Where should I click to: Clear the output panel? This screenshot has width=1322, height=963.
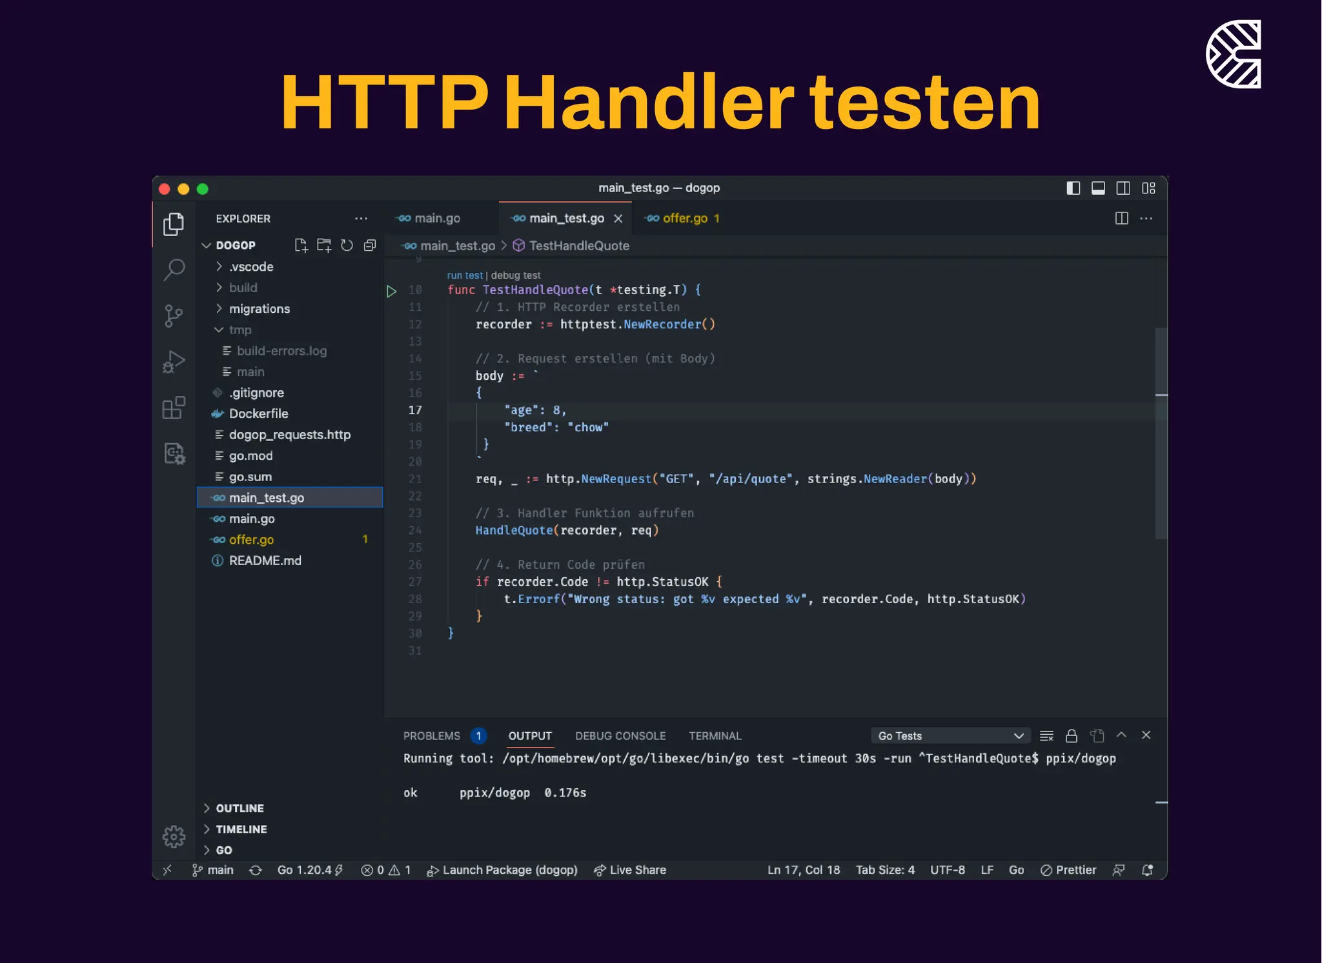pyautogui.click(x=1047, y=736)
